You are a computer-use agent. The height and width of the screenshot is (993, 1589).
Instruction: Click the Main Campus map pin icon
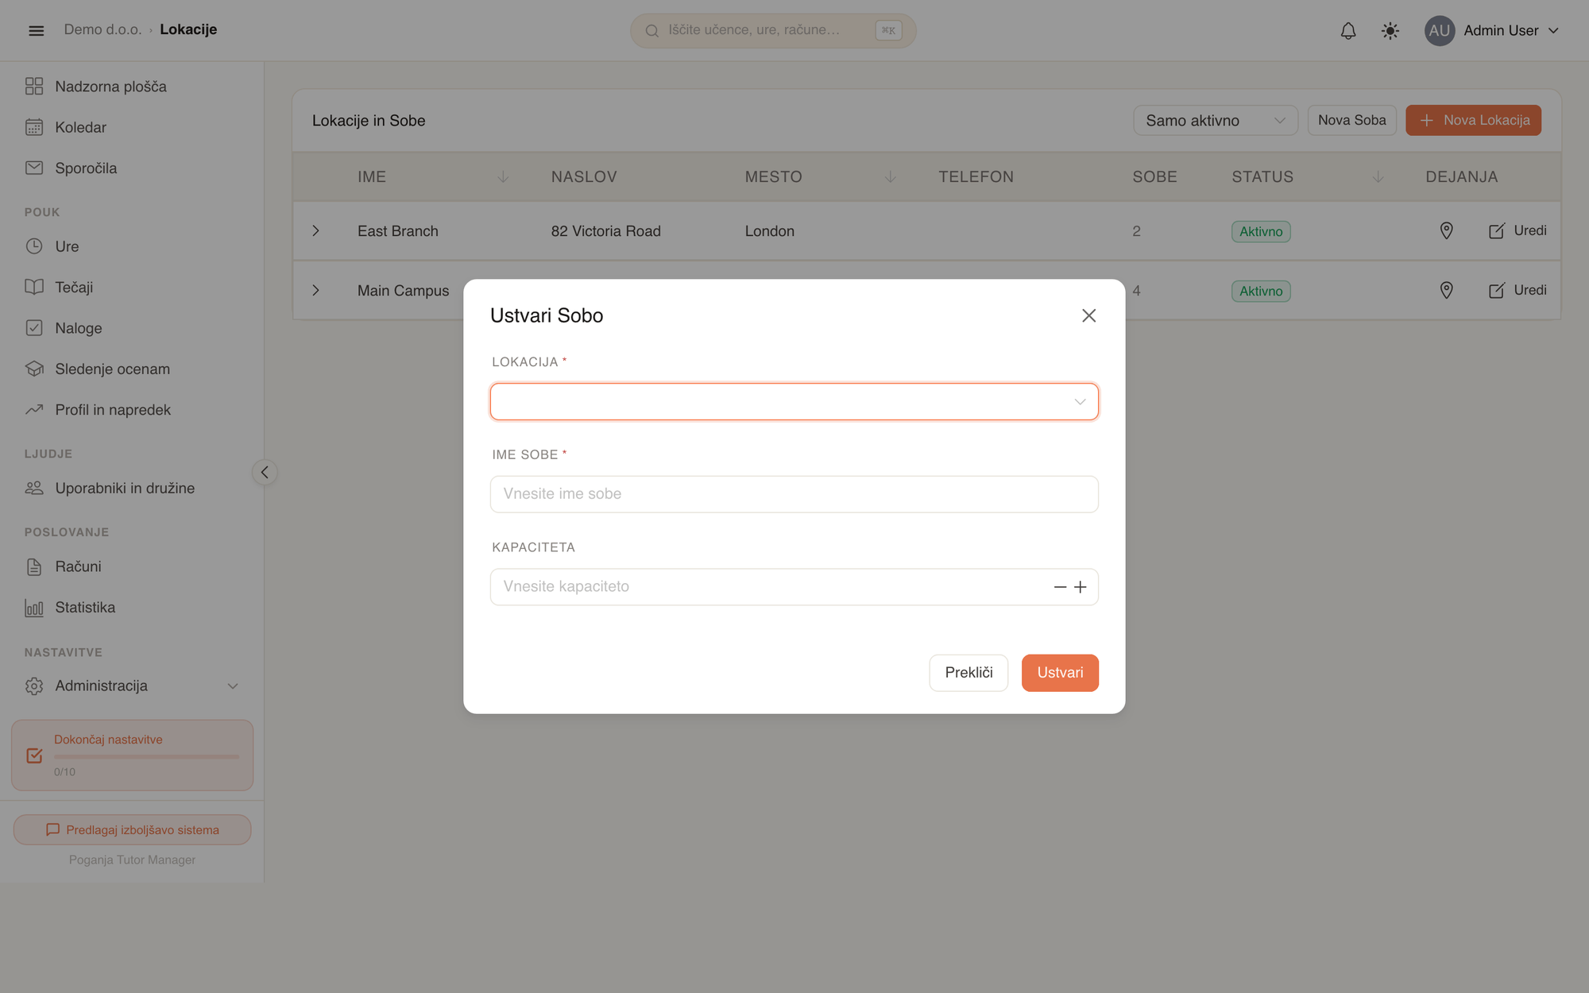tap(1446, 290)
